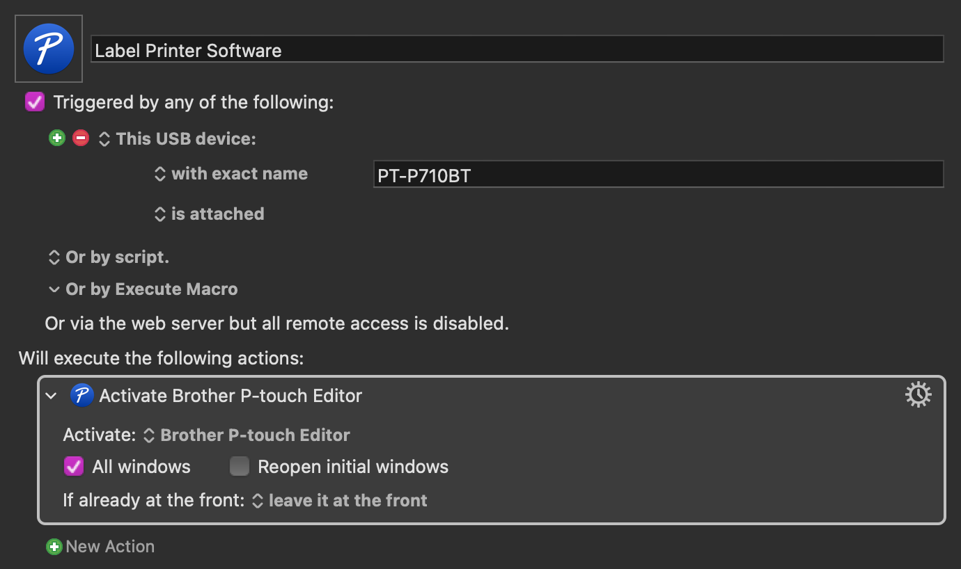Enable Reopen initial windows

(x=240, y=466)
